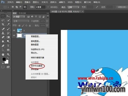The image size is (128, 96).
Task: Collapse the toolbox panel double arrow
Action: [1, 11]
